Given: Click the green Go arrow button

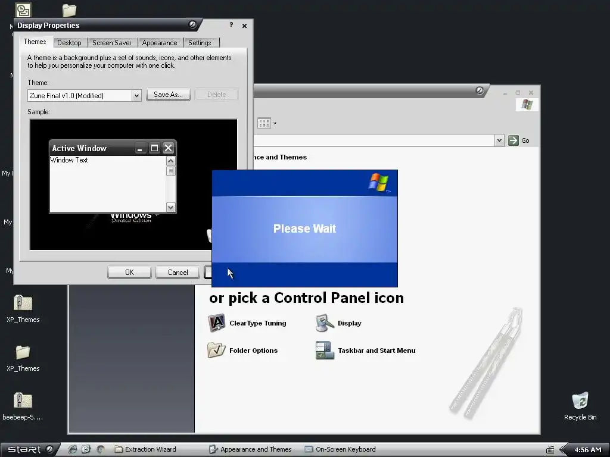Looking at the screenshot, I should 513,140.
